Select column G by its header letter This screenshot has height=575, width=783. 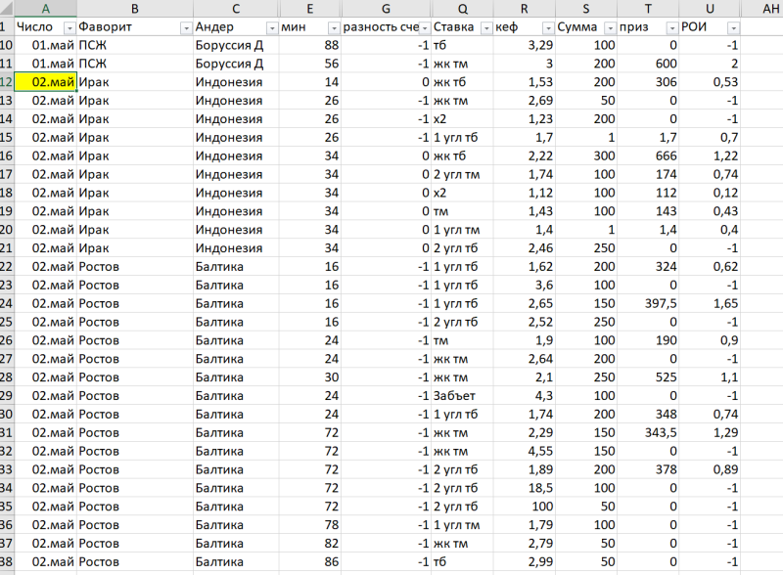coord(380,9)
